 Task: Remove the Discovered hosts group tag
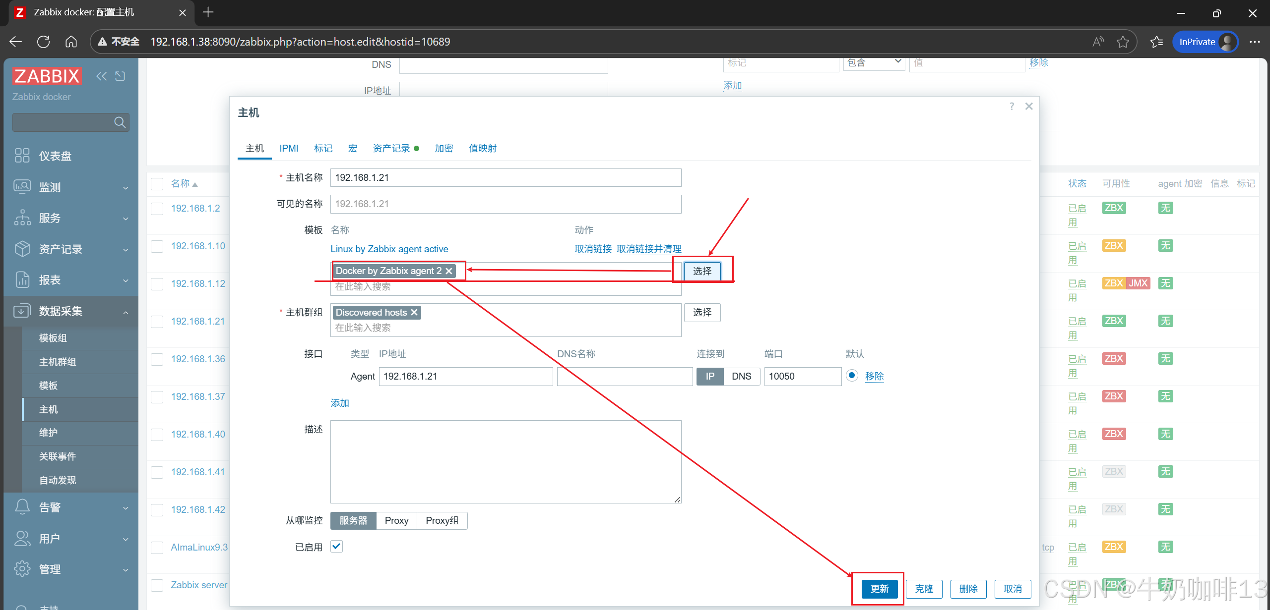click(x=414, y=312)
